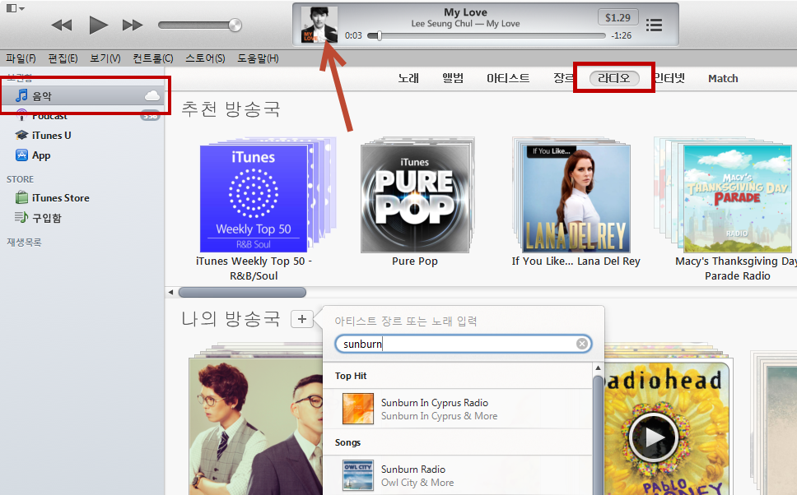
Task: Click the $1.29 buy button
Action: (618, 17)
